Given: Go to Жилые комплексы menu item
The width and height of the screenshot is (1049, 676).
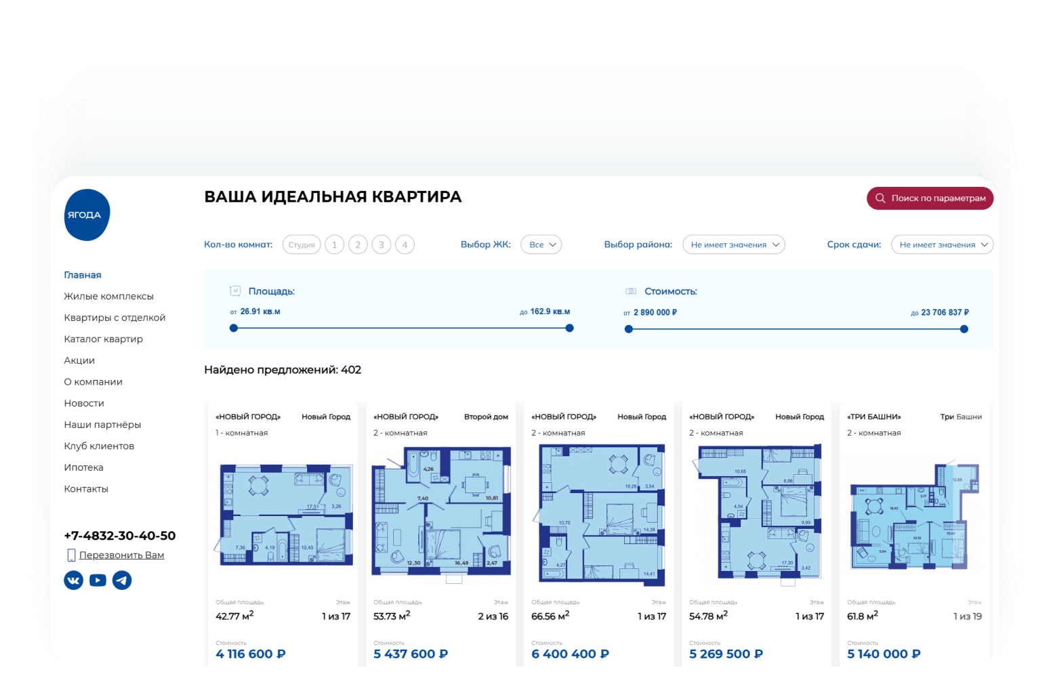Looking at the screenshot, I should click(108, 296).
